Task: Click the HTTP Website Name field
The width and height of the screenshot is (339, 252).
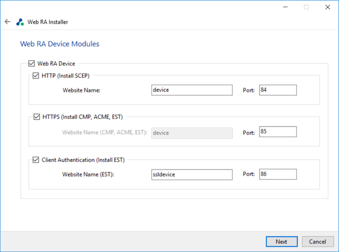Action: (x=192, y=90)
